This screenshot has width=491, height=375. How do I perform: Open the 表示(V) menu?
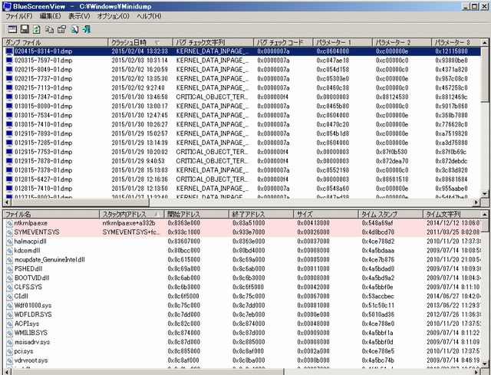coord(79,16)
